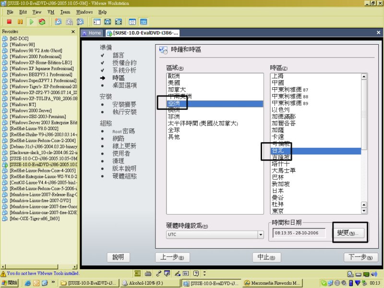Click the Take Snapshot toolbar icon
This screenshot has width=384, height=288.
58,22
